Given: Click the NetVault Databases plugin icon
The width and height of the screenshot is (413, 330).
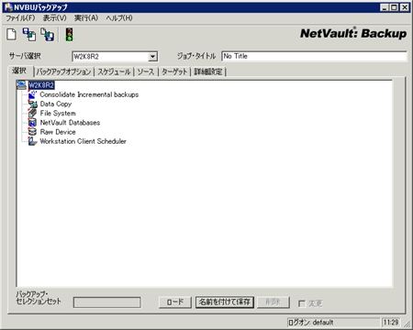Looking at the screenshot, I should tap(32, 123).
